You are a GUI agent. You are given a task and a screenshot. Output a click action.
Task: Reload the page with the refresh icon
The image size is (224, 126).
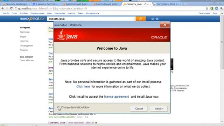[x=11, y=8]
